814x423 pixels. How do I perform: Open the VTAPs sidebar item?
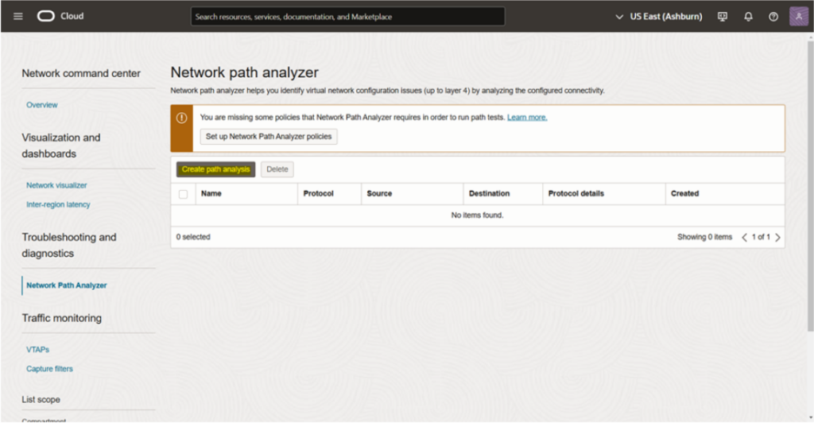pyautogui.click(x=37, y=349)
